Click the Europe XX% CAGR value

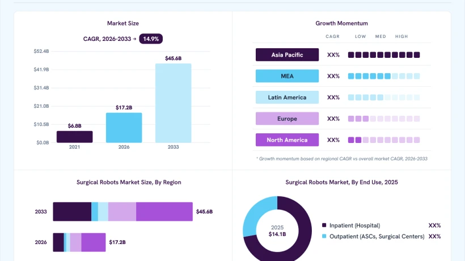(x=333, y=119)
